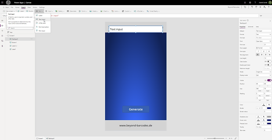Click the Screen1 breadcrumb in status bar
The image size is (272, 140).
40,139
